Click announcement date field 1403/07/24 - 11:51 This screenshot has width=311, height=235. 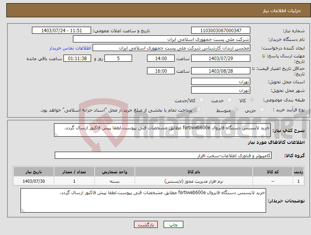pos(61,31)
